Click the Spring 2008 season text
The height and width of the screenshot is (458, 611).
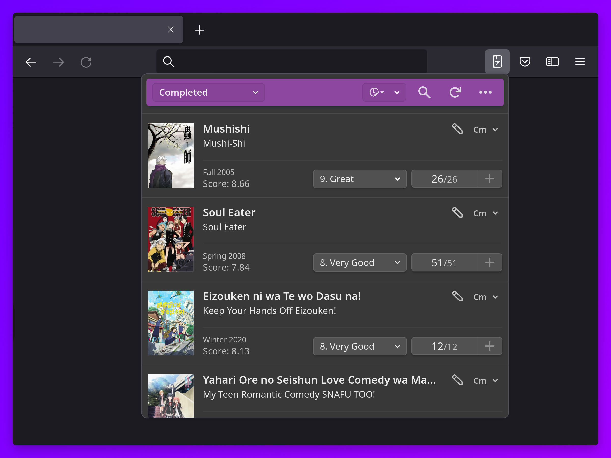coord(224,256)
